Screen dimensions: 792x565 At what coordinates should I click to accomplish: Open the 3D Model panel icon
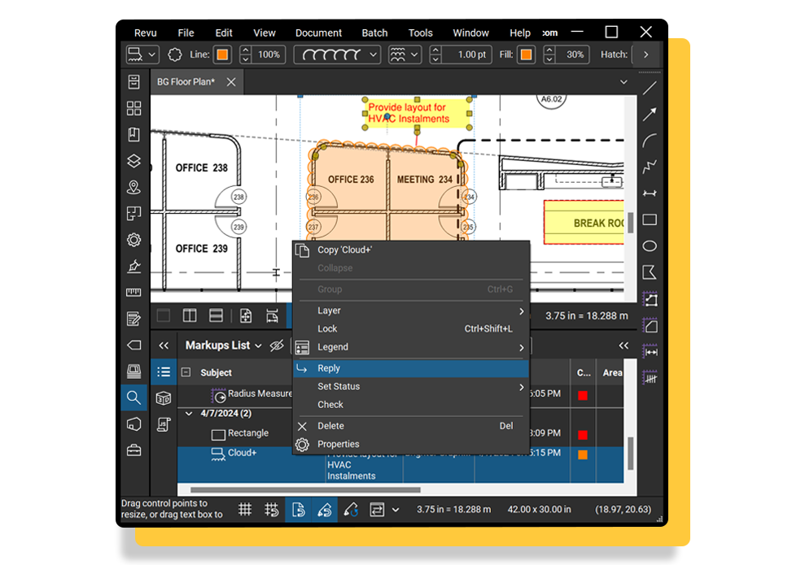163,398
